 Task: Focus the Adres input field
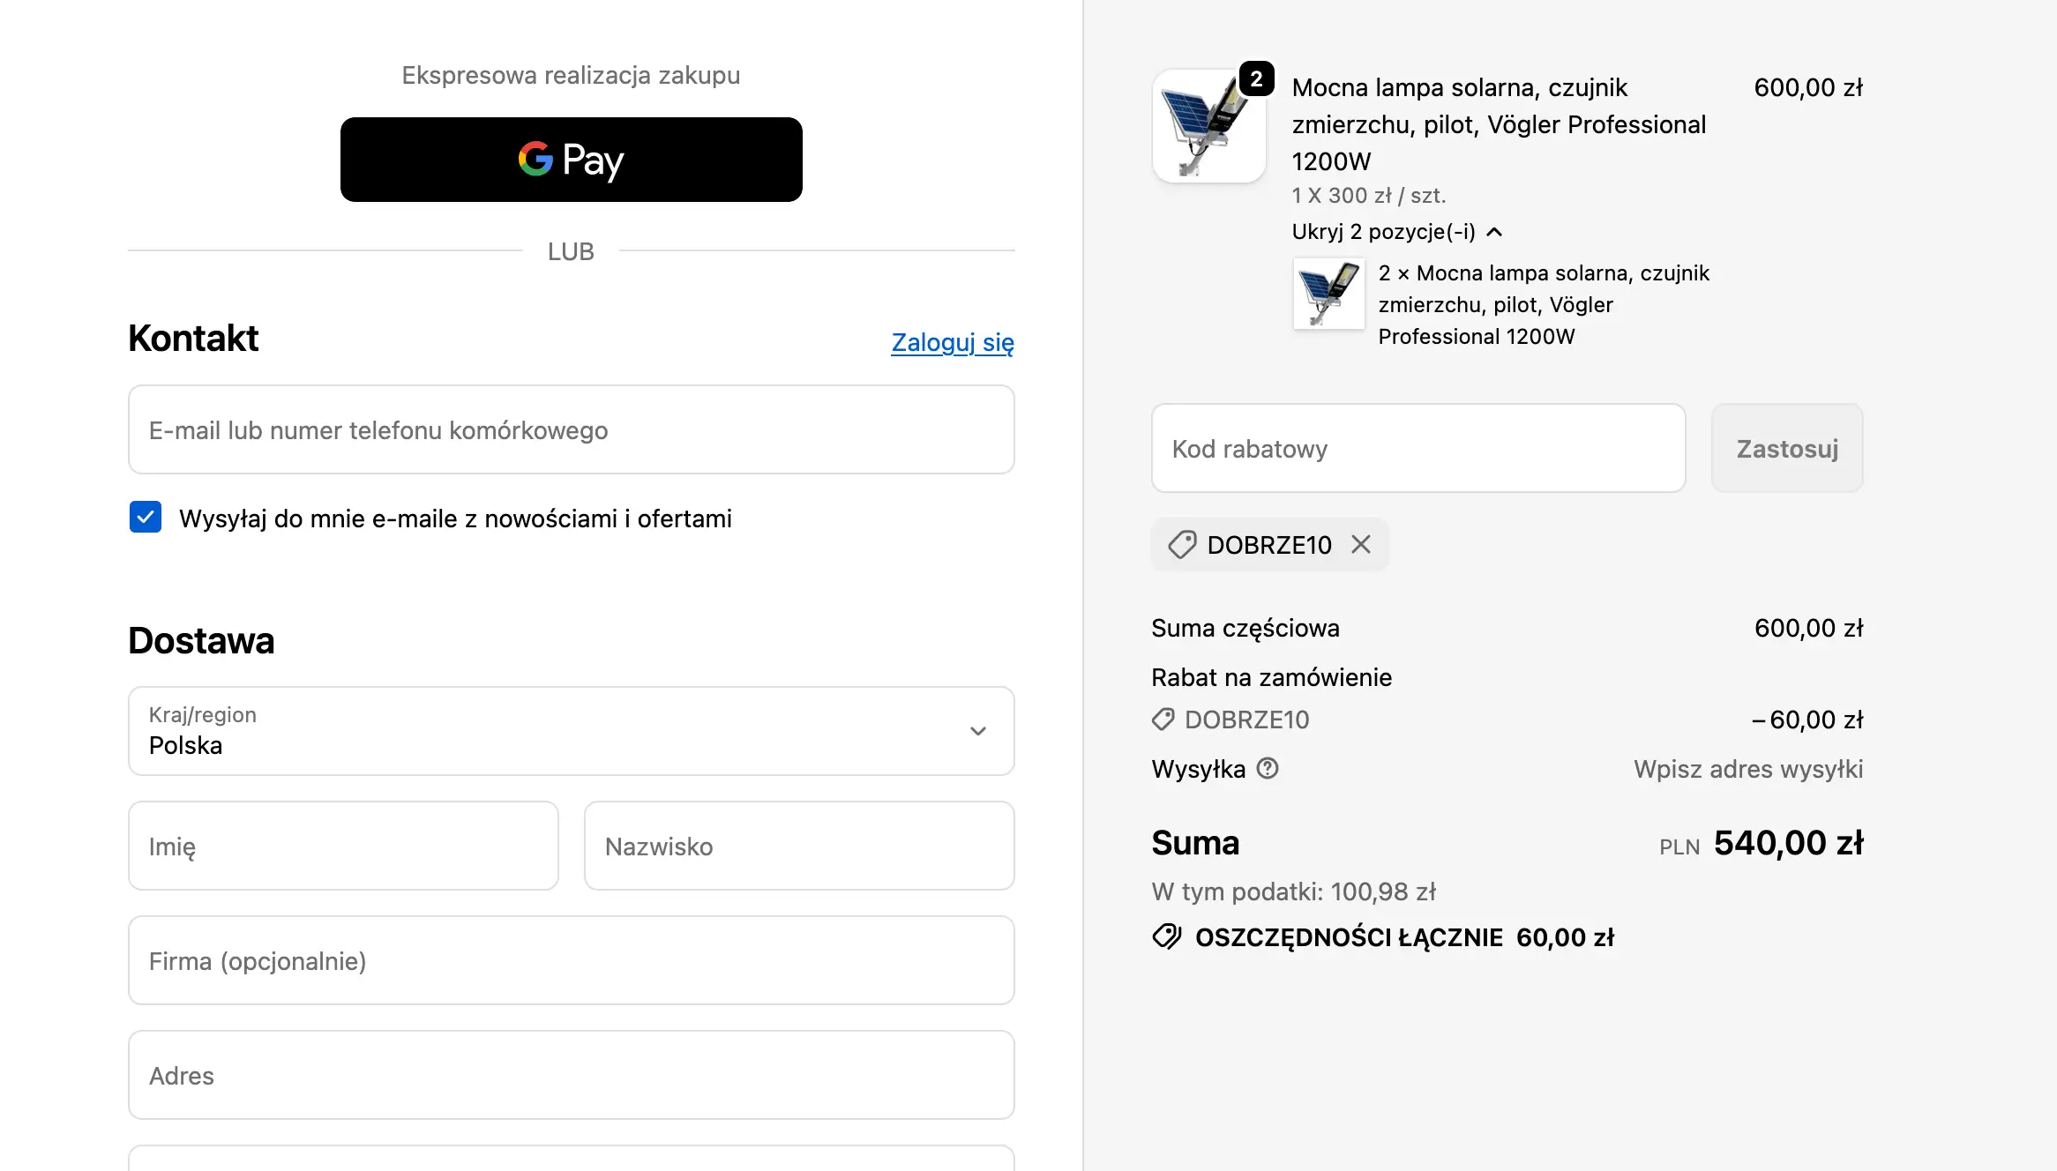coord(571,1076)
